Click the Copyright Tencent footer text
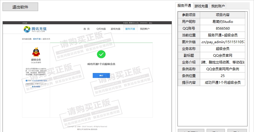The height and width of the screenshot is (132, 254). (x=87, y=126)
